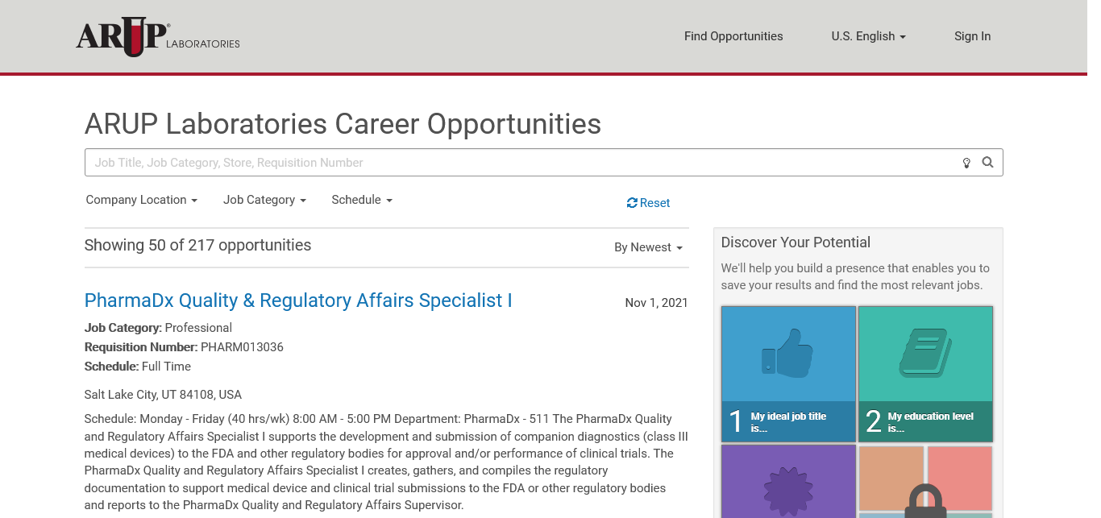Viewport: 1101px width, 518px height.
Task: Click the Showing 50 of 217 opportunities text
Action: pos(197,245)
